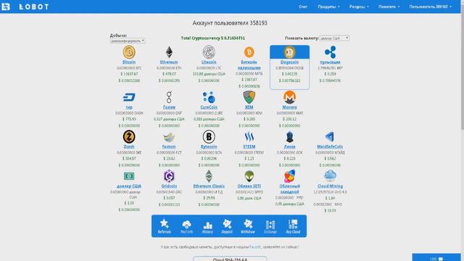Open the Ethereum name link
Viewport: 464px width, 261px height.
click(x=169, y=62)
